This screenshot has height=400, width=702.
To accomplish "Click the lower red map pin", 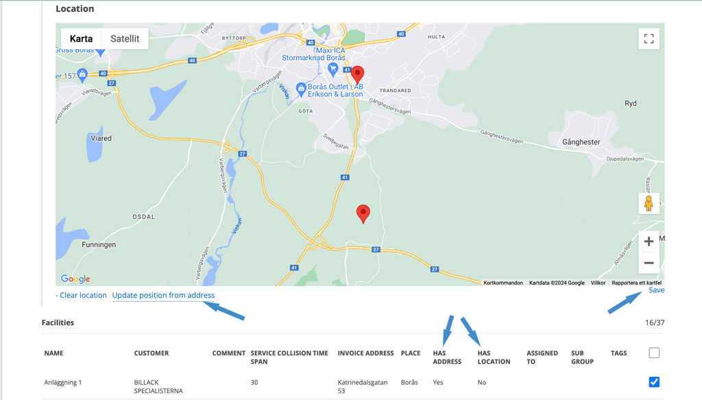I will 363,213.
